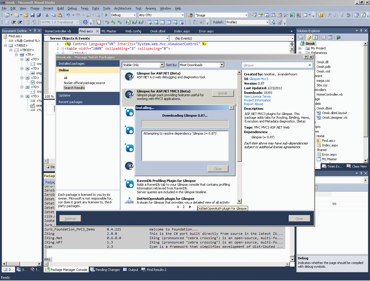This screenshot has width=370, height=281.
Task: Increase line indent in the formatting toolbar
Action: pos(20,22)
